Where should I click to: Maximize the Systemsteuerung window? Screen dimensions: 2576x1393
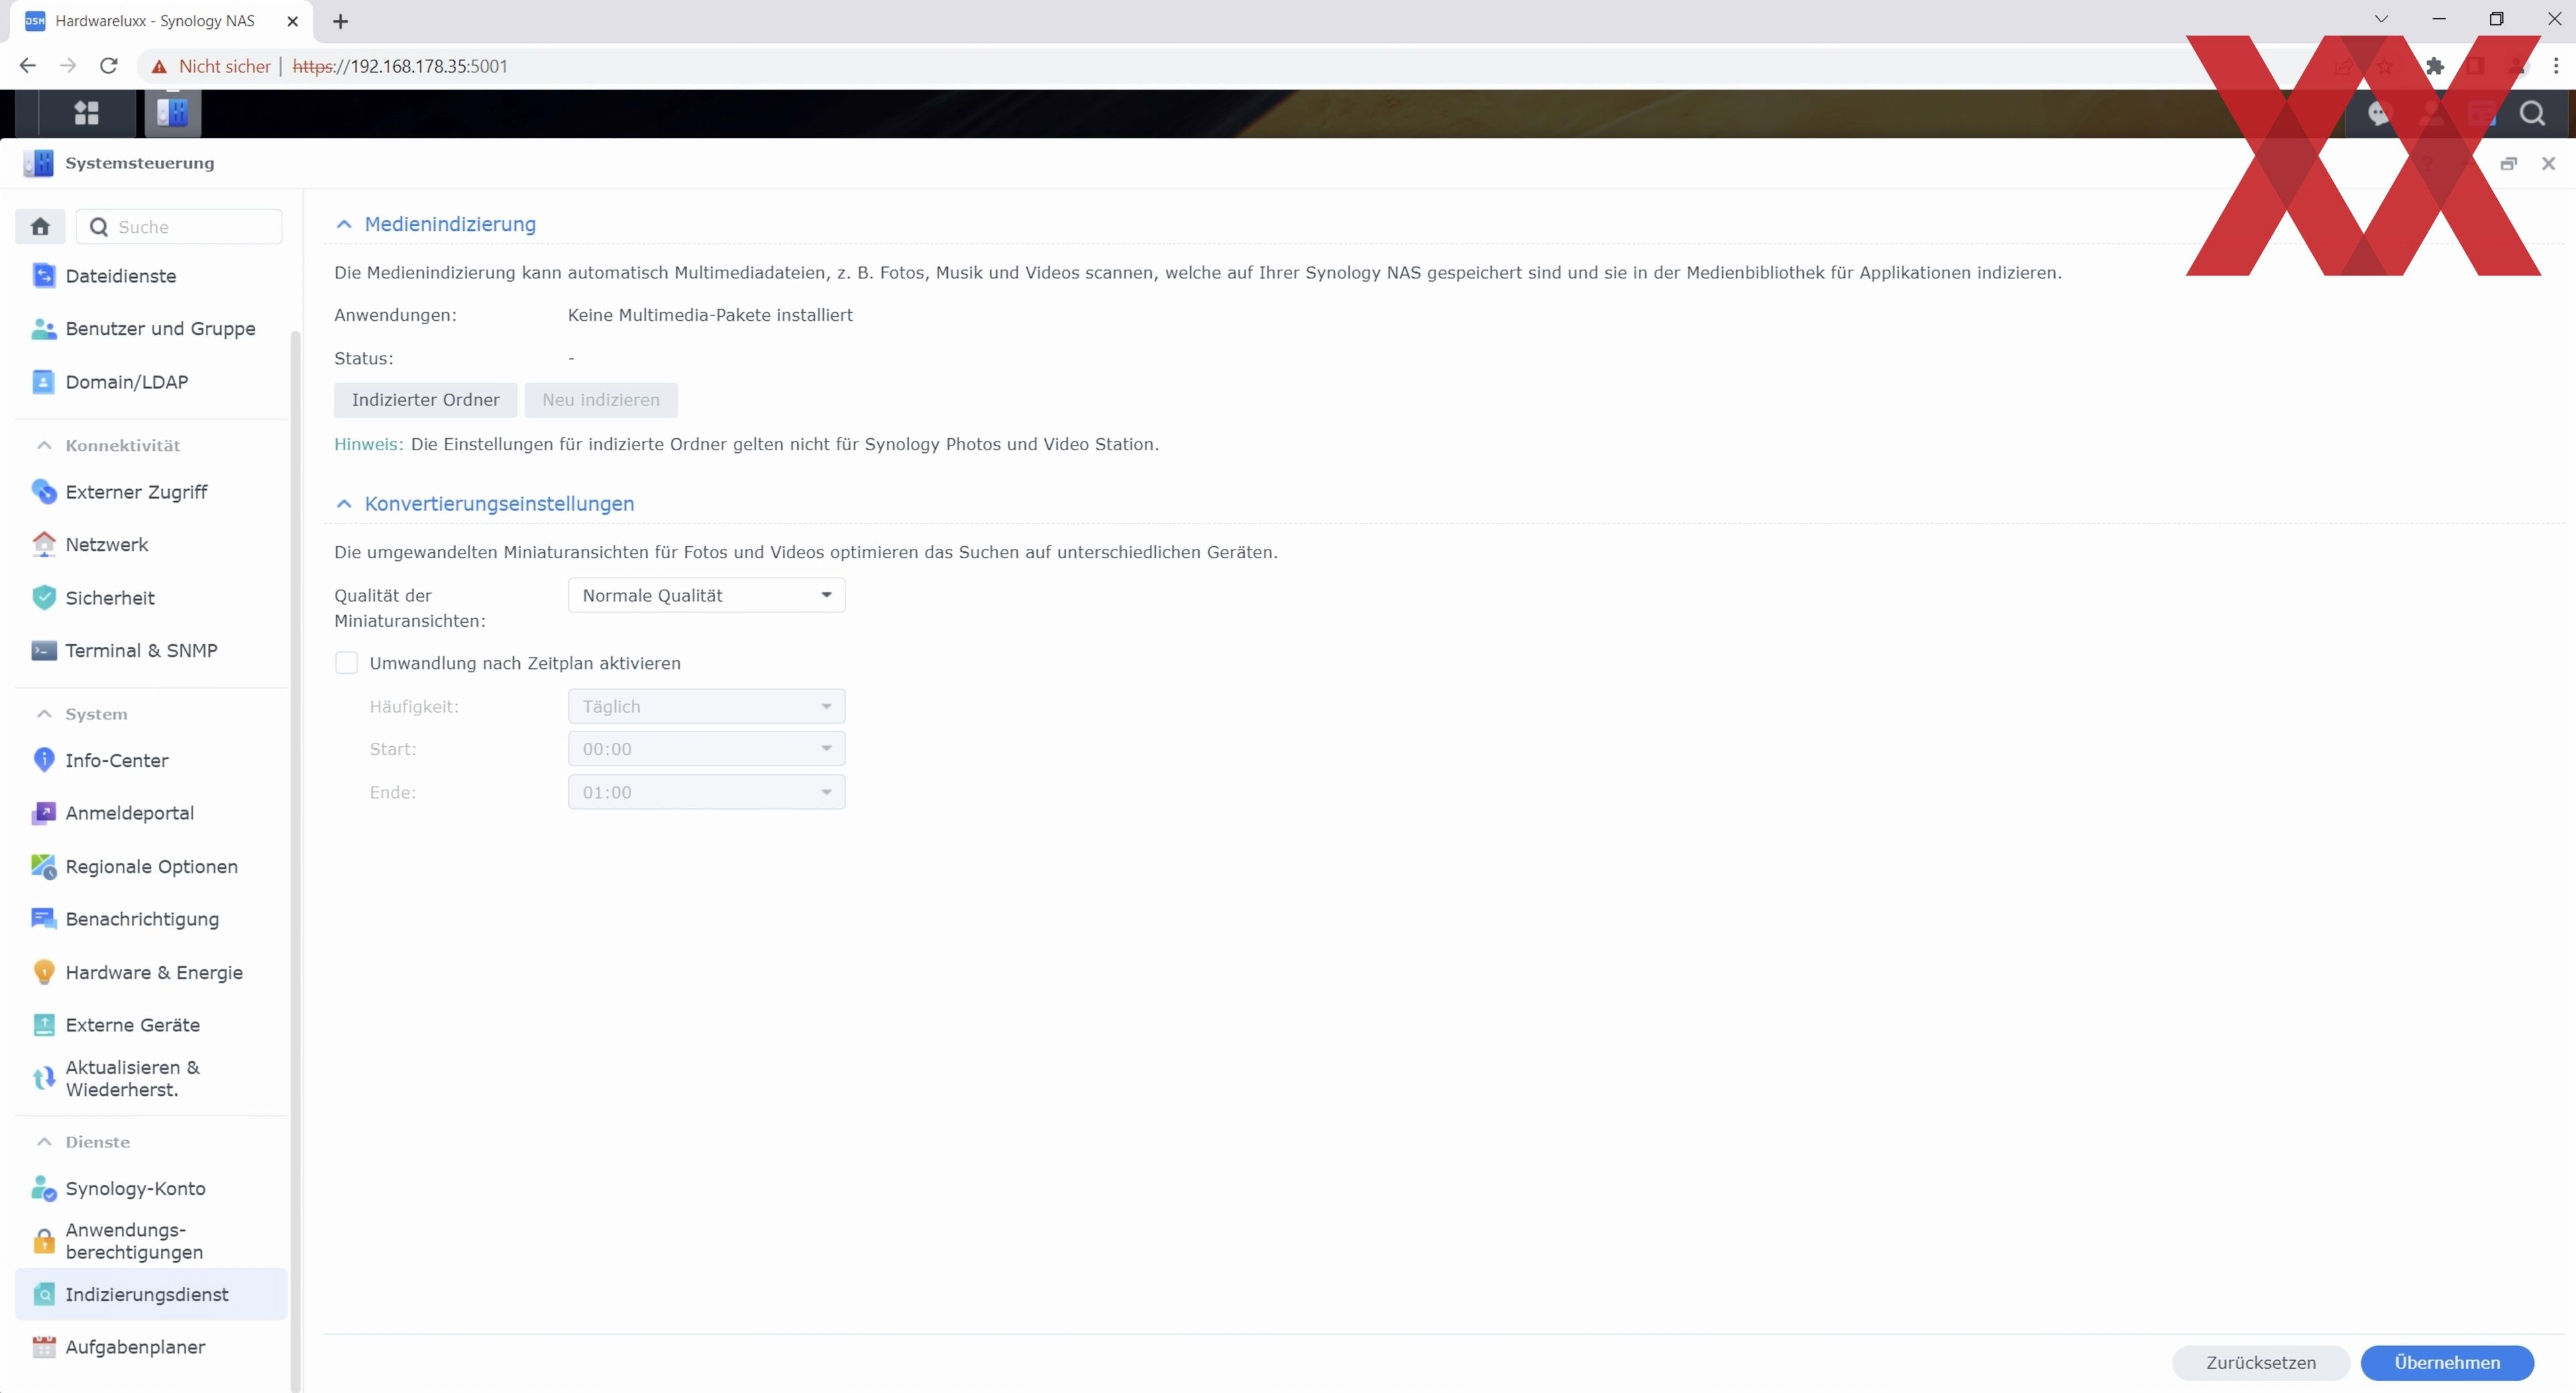coord(2508,164)
